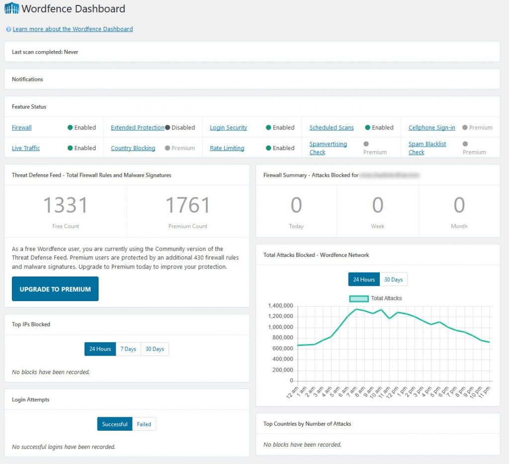Click the Notifications panel heading

click(28, 79)
